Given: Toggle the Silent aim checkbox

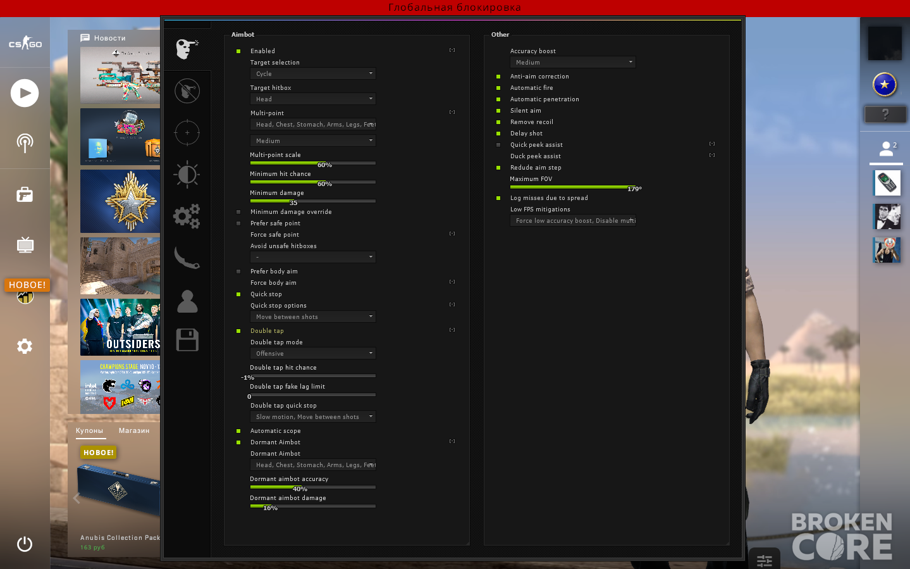Looking at the screenshot, I should [498, 111].
